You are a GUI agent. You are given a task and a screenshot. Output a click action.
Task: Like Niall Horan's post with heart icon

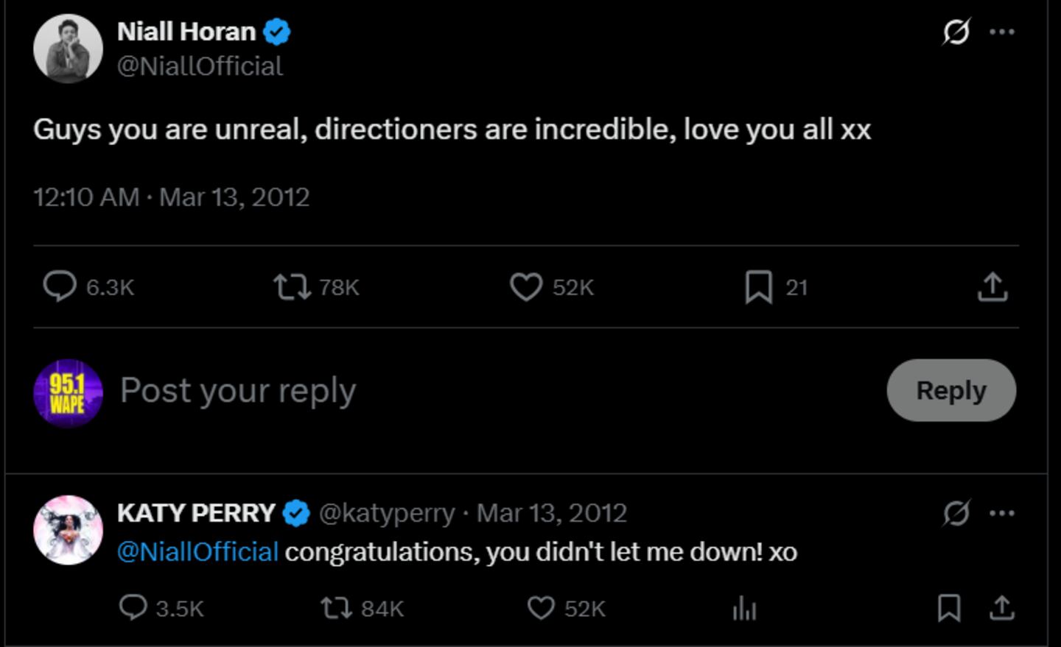(x=526, y=287)
